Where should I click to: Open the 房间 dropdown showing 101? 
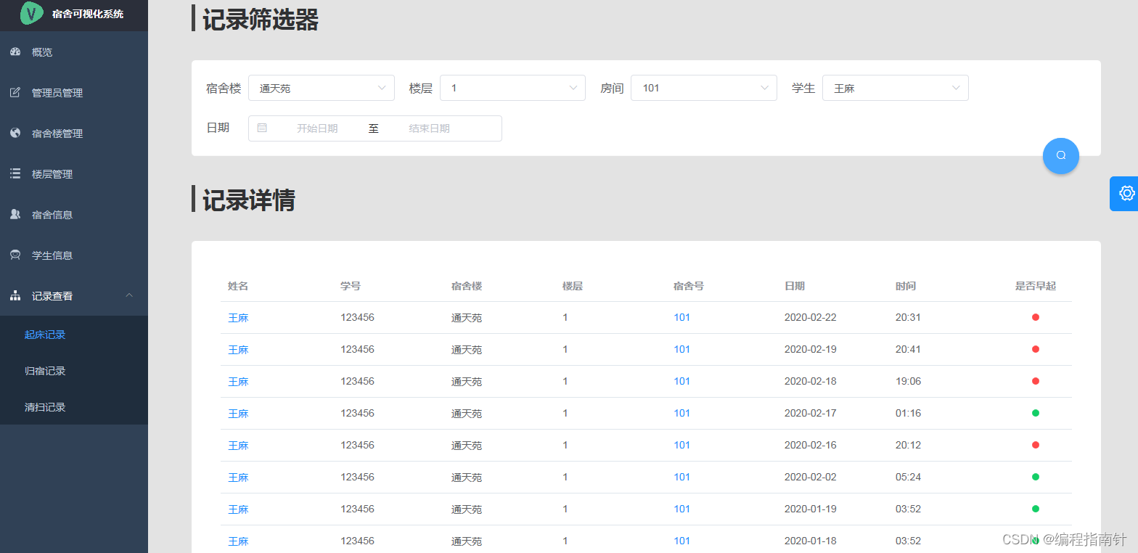704,88
